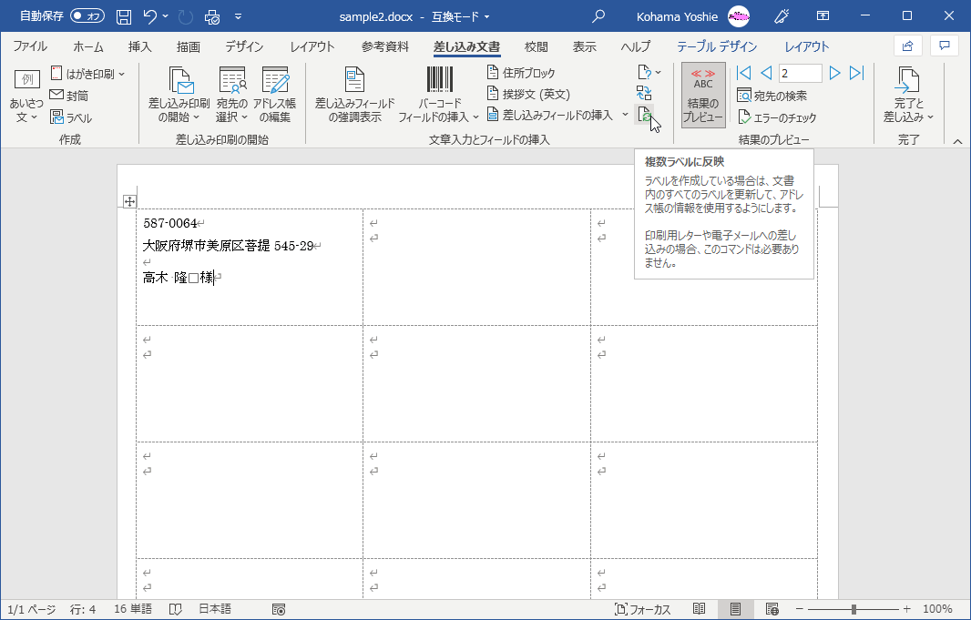Click 完了と差し込み to finish the merge
971x620 pixels.
tap(907, 95)
